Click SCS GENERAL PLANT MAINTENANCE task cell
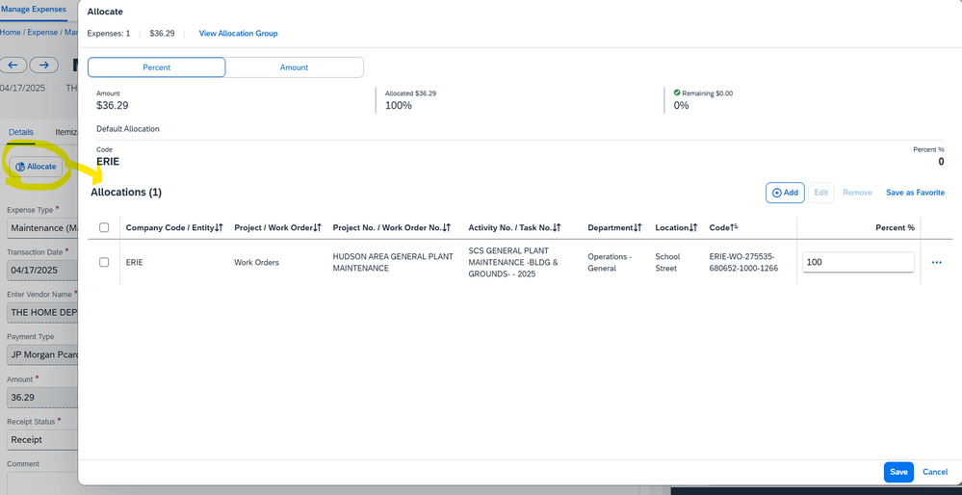 click(x=513, y=263)
